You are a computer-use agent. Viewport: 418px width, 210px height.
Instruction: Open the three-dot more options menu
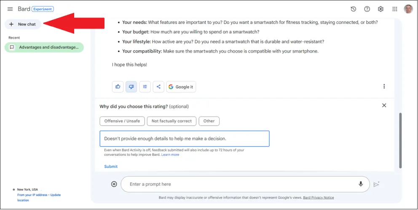pyautogui.click(x=384, y=87)
